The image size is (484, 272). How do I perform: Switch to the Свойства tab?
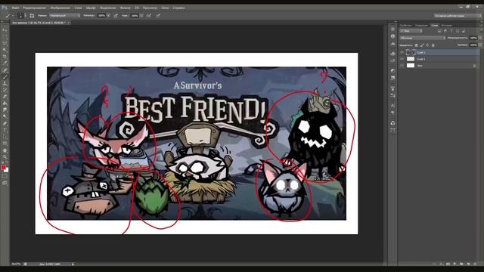[x=405, y=25]
